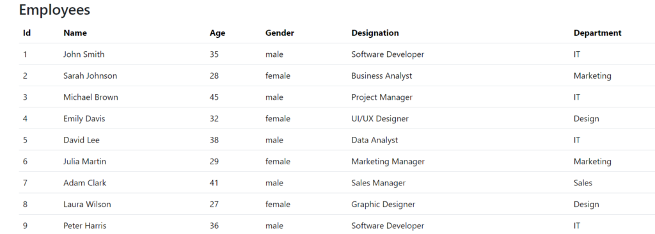This screenshot has width=655, height=234.
Task: Click Julia Martin's Marketing department cell
Action: tap(592, 161)
